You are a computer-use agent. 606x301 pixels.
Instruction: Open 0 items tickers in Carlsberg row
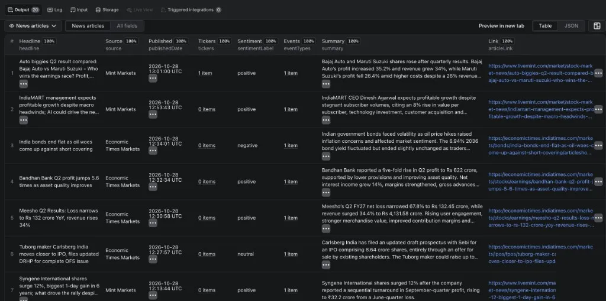pyautogui.click(x=207, y=254)
